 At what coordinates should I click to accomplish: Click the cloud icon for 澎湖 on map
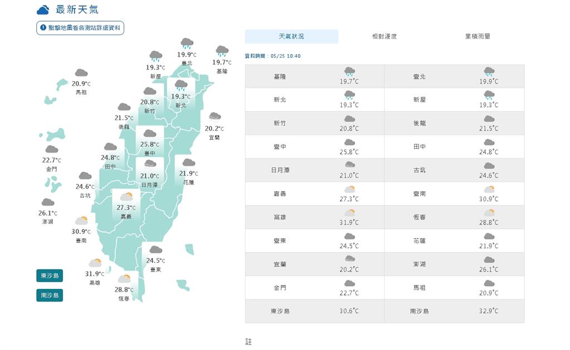coord(48,202)
